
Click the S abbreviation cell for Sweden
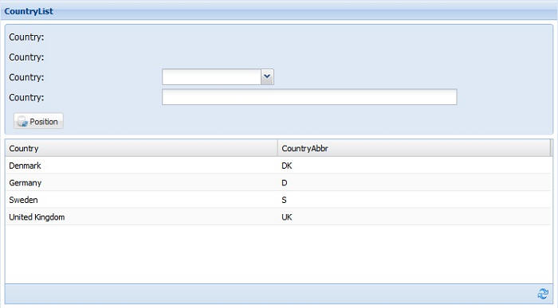point(415,200)
